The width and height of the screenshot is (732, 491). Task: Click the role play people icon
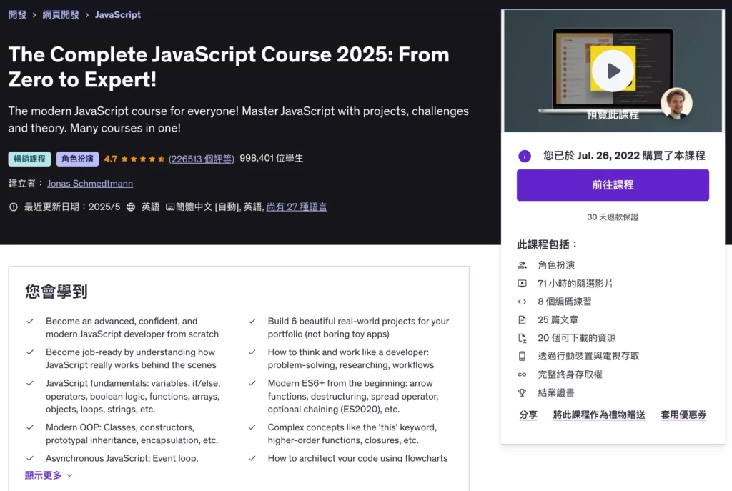[x=522, y=265]
